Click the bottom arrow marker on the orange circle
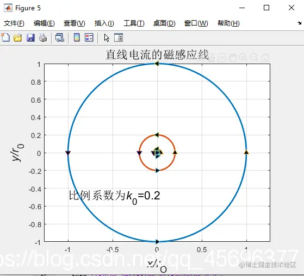This screenshot has width=304, height=276. coord(157,171)
